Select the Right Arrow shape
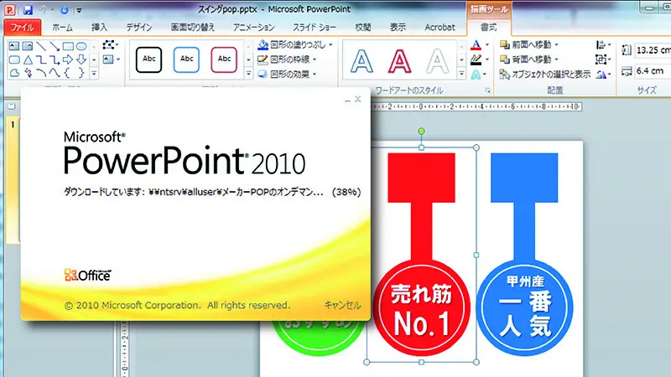Image resolution: width=671 pixels, height=377 pixels. [x=68, y=59]
